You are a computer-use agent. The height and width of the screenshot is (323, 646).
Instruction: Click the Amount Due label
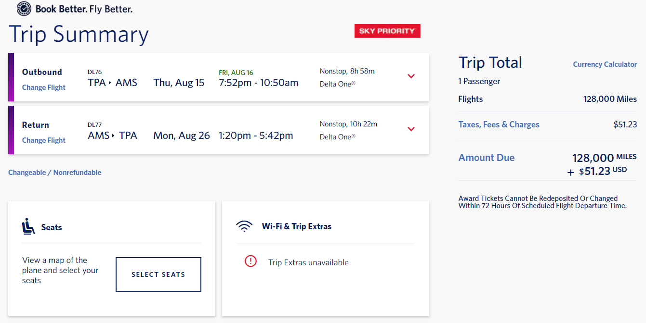coord(486,158)
